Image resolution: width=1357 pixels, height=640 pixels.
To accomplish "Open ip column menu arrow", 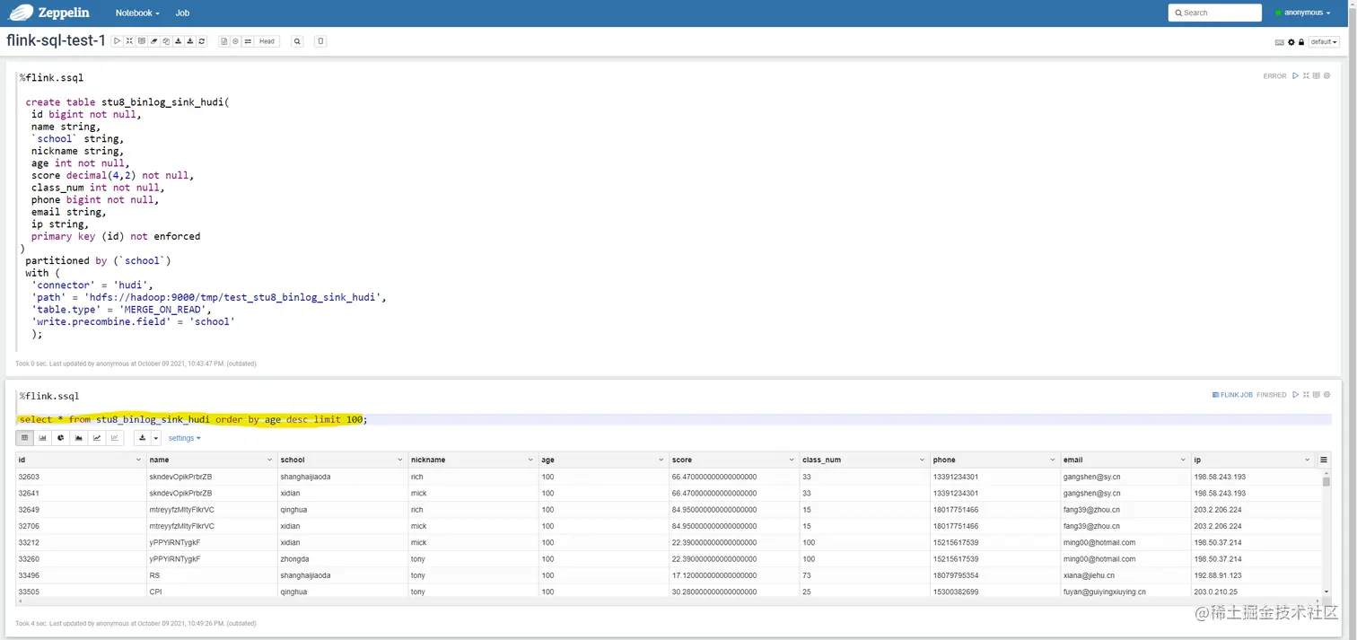I will pos(1307,460).
